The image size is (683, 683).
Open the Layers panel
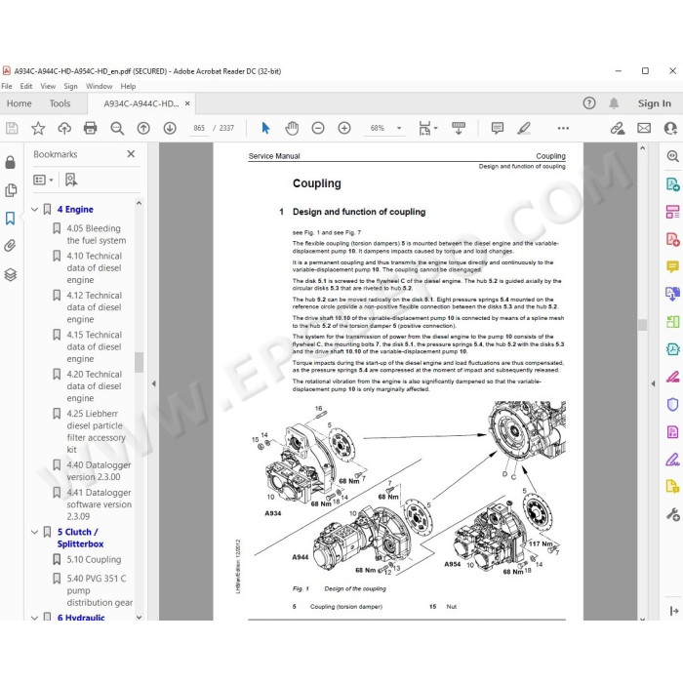11,274
